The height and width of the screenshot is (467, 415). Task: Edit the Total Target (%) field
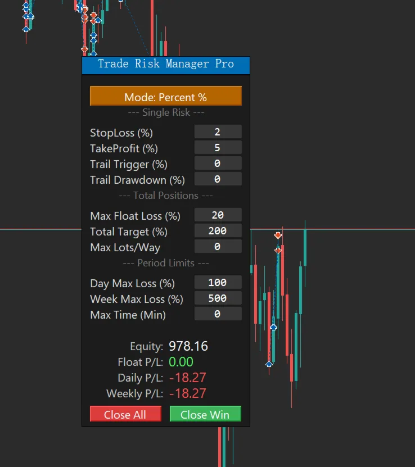218,230
